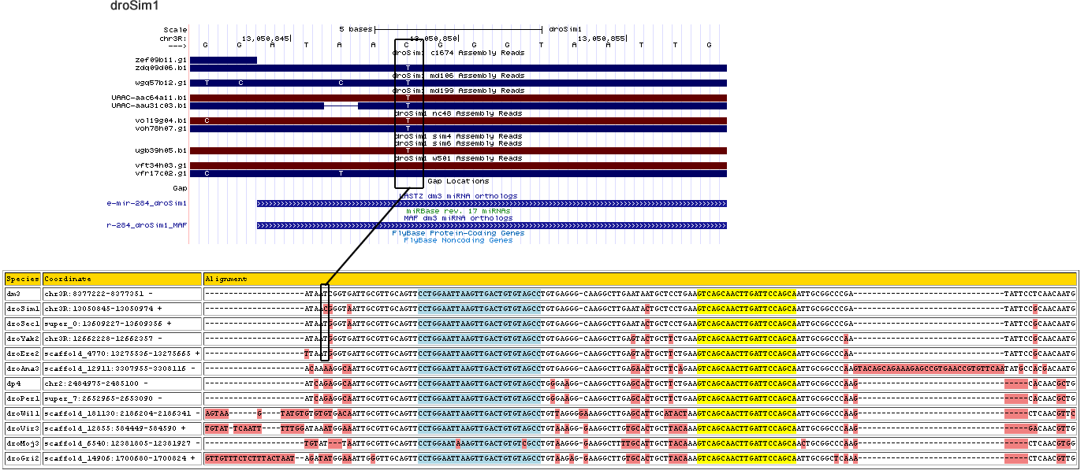
Task: Click the miRBase rev. 17 miRNAs title
Action: (458, 211)
